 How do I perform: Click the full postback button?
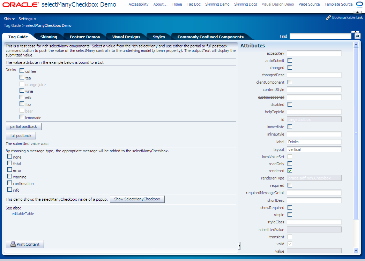(x=21, y=136)
